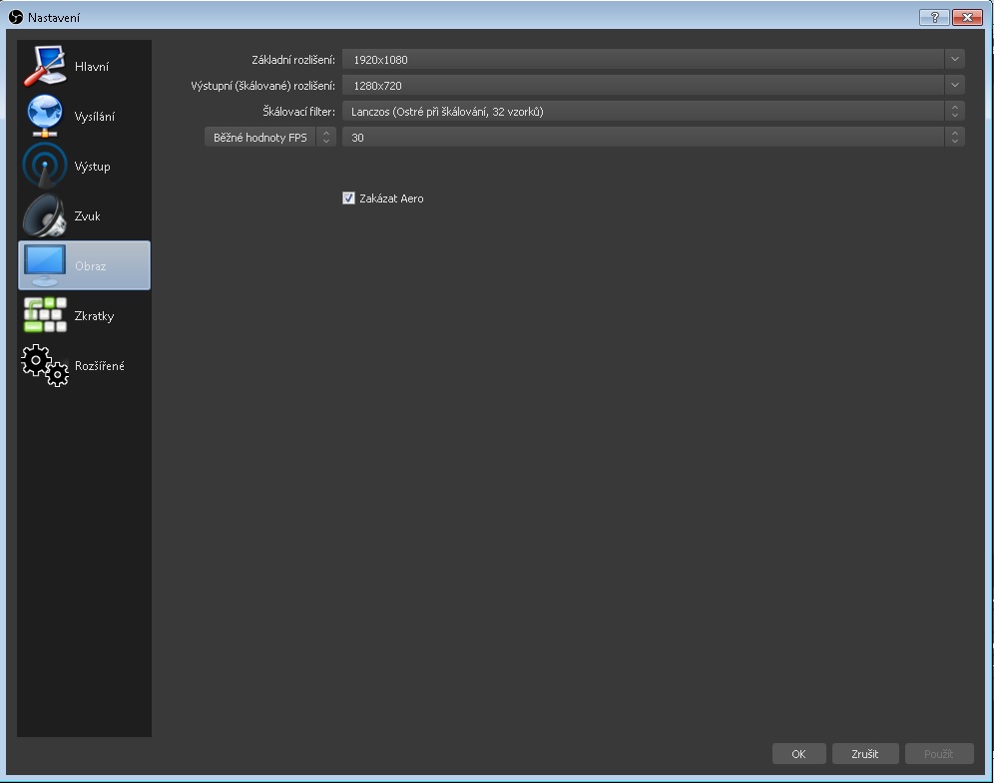The image size is (994, 783).
Task: Click the Základní rozlišení label
Action: 292,60
